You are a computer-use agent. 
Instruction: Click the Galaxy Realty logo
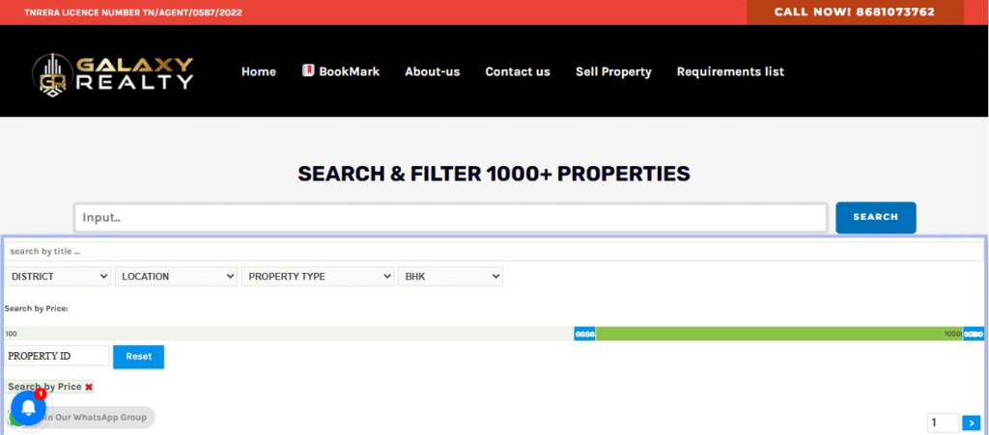click(x=113, y=74)
